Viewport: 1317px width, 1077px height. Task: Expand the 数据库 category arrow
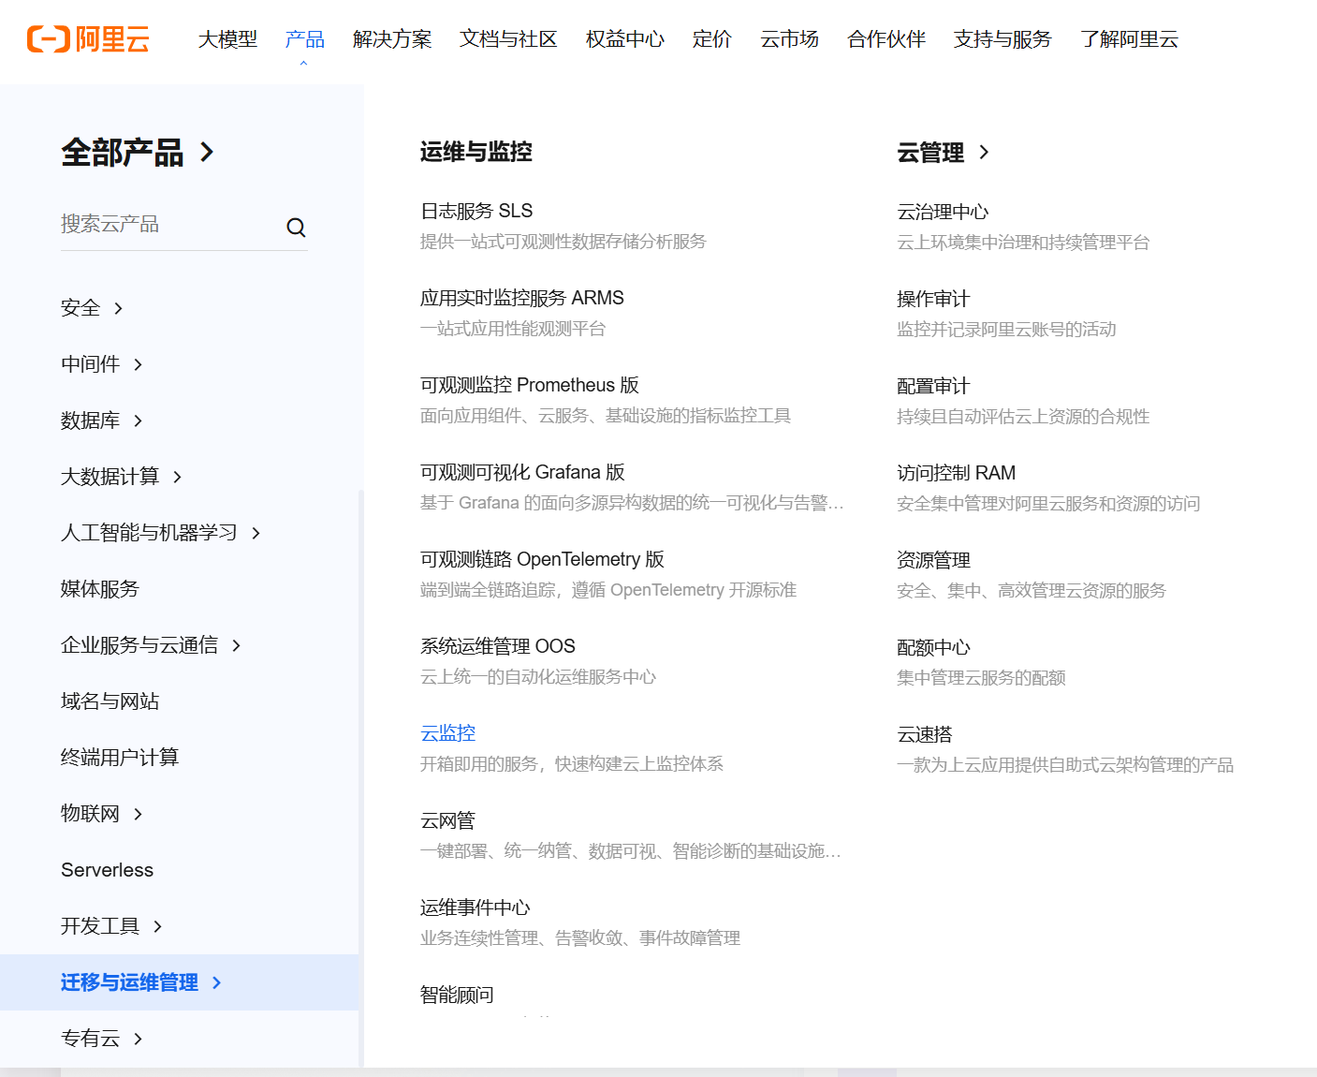pyautogui.click(x=138, y=420)
